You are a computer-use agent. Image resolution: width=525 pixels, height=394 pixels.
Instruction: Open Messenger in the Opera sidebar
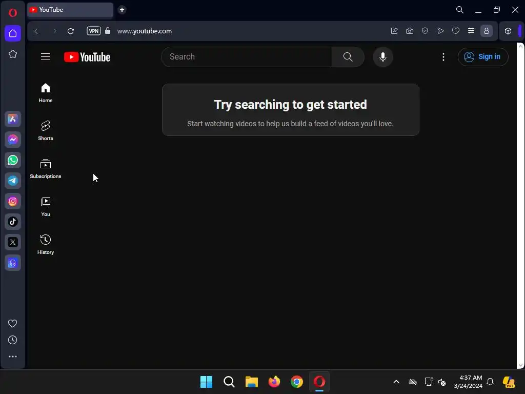13,140
